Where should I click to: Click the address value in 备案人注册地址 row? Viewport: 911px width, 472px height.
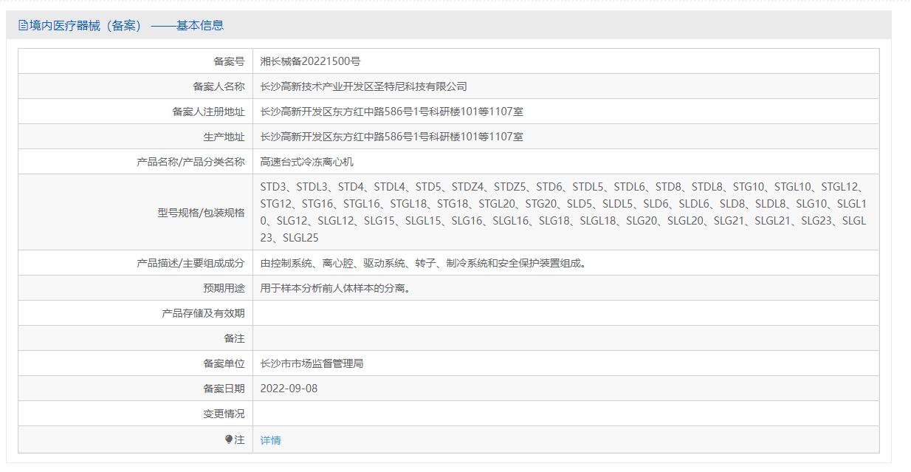(x=391, y=112)
